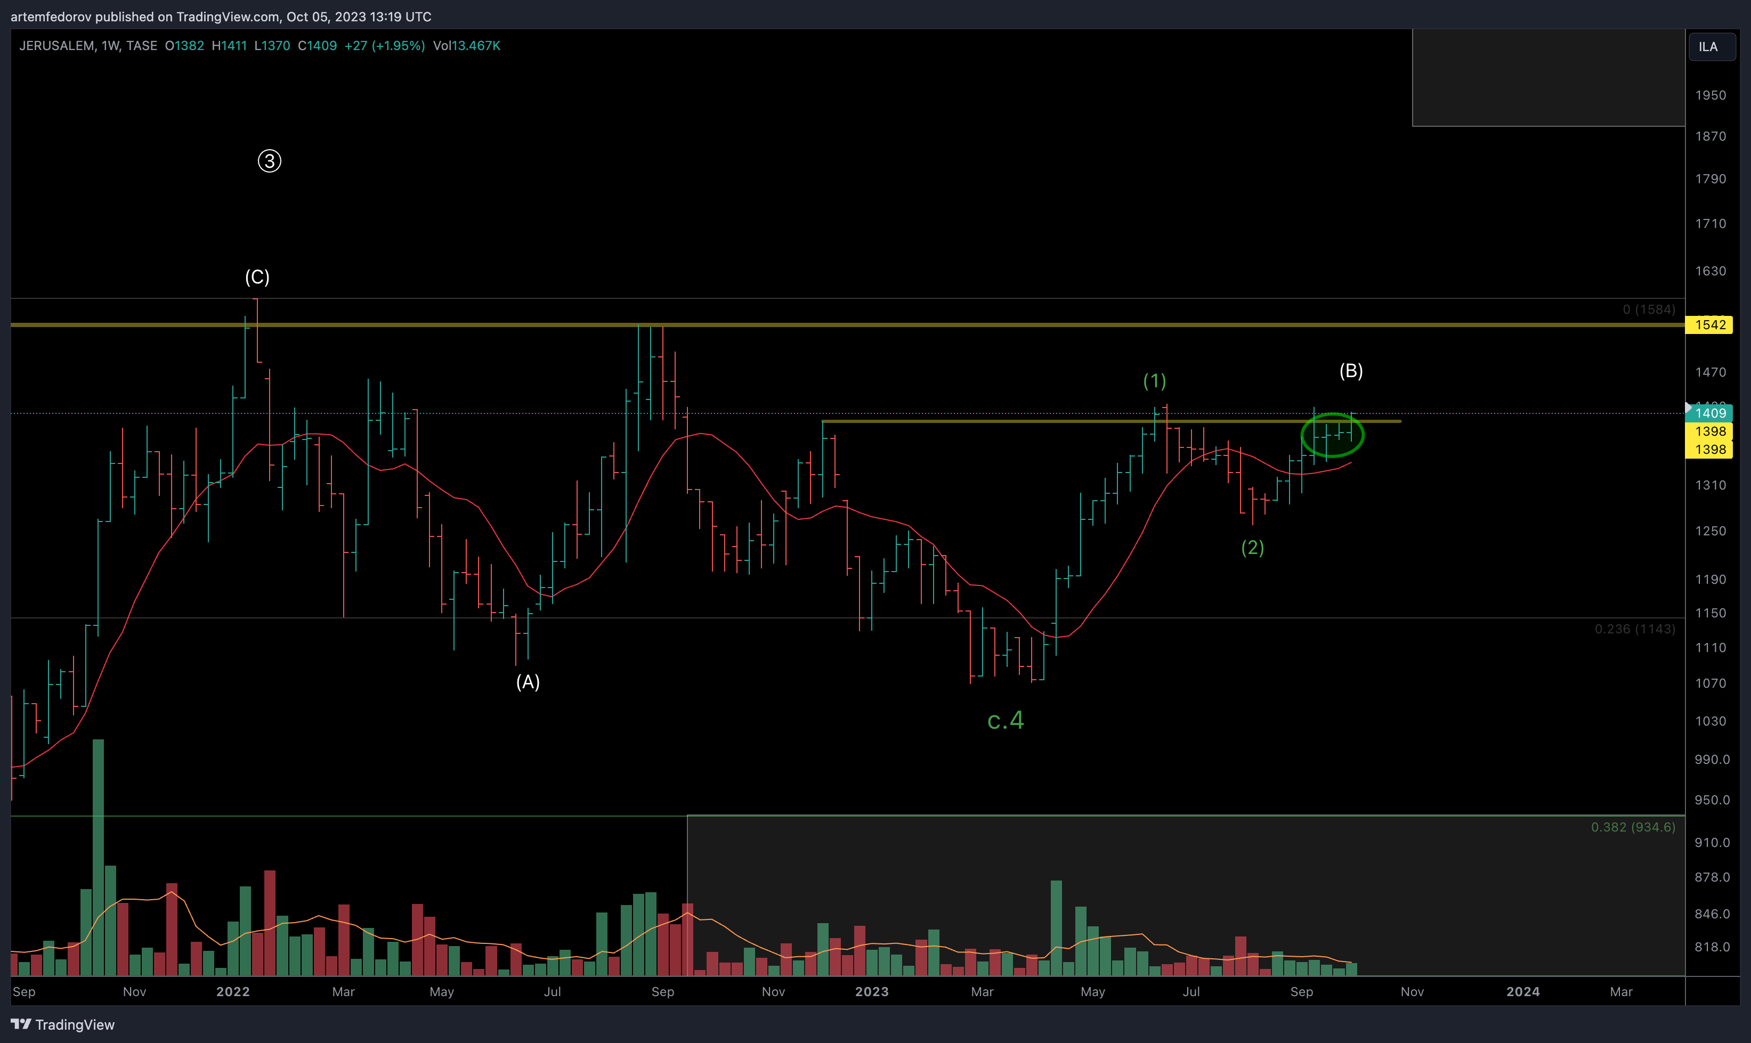Select the green (2) wave label
This screenshot has width=1751, height=1043.
[1253, 548]
